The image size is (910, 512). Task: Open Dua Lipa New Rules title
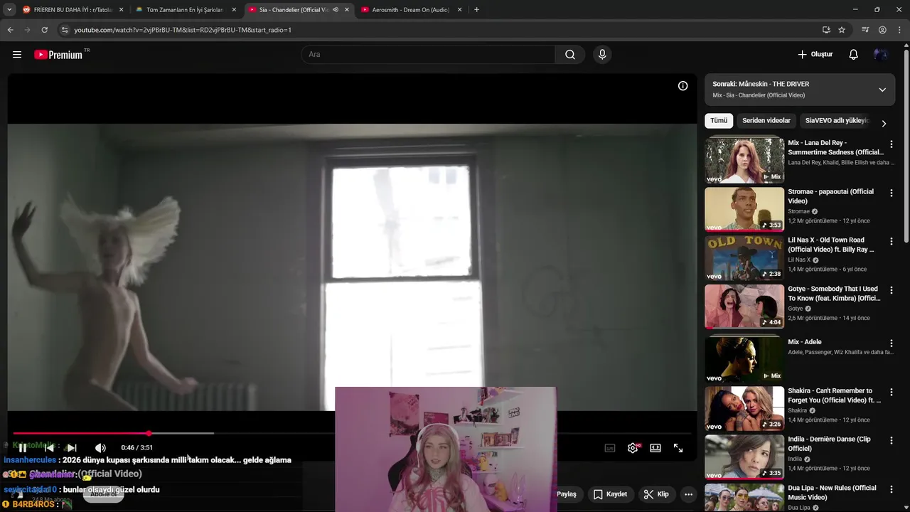point(832,493)
